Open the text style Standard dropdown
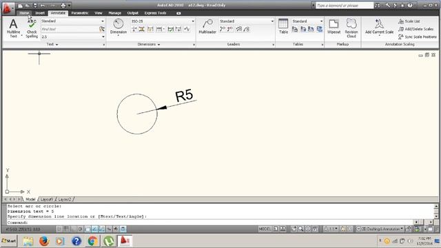441x248 pixels. click(x=103, y=21)
